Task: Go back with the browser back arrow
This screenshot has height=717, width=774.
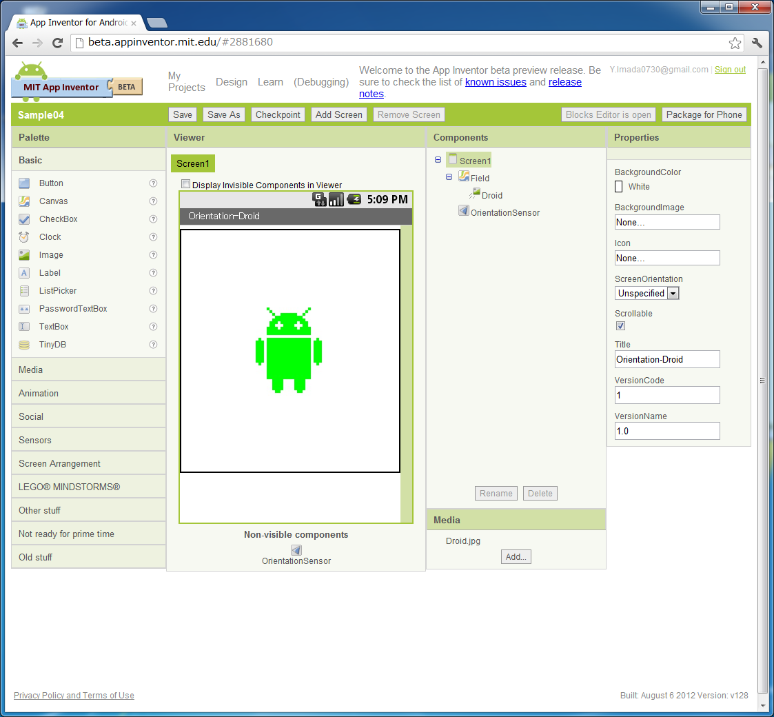Action: pos(17,43)
